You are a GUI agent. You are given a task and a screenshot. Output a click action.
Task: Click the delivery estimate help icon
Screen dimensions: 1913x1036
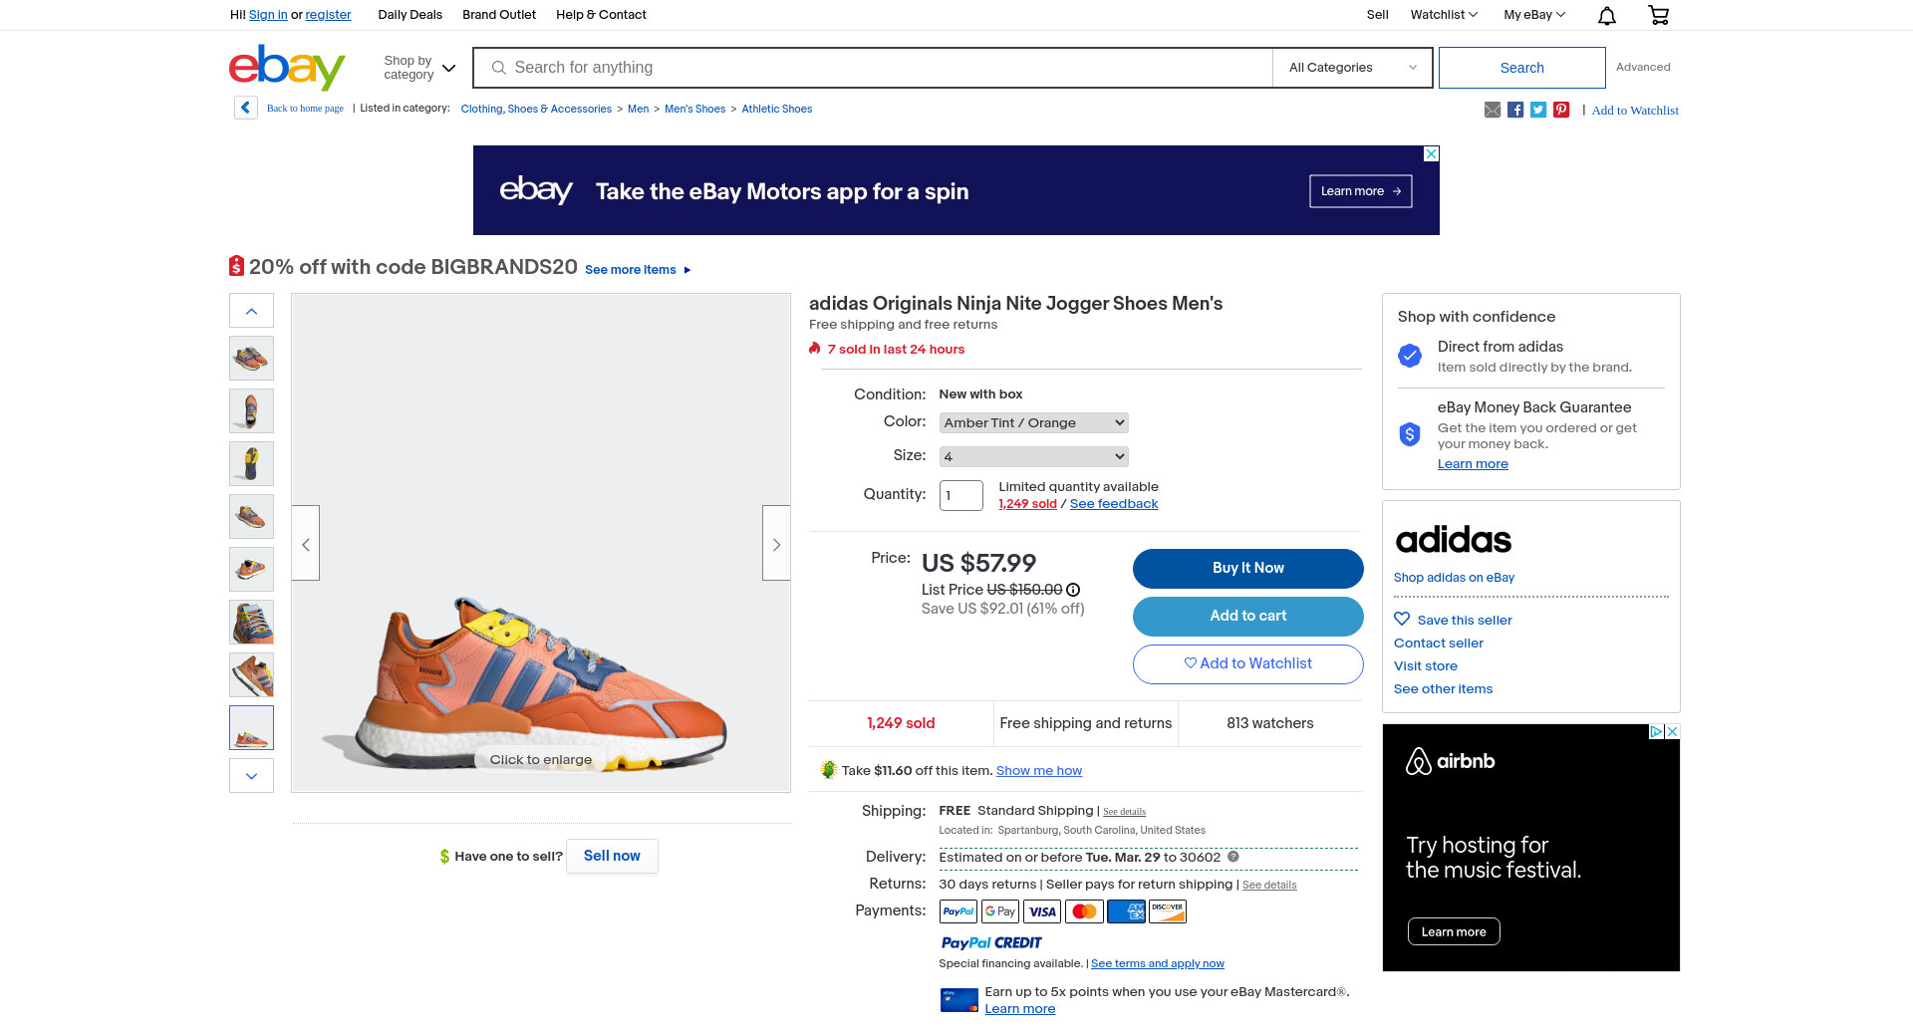click(x=1232, y=857)
